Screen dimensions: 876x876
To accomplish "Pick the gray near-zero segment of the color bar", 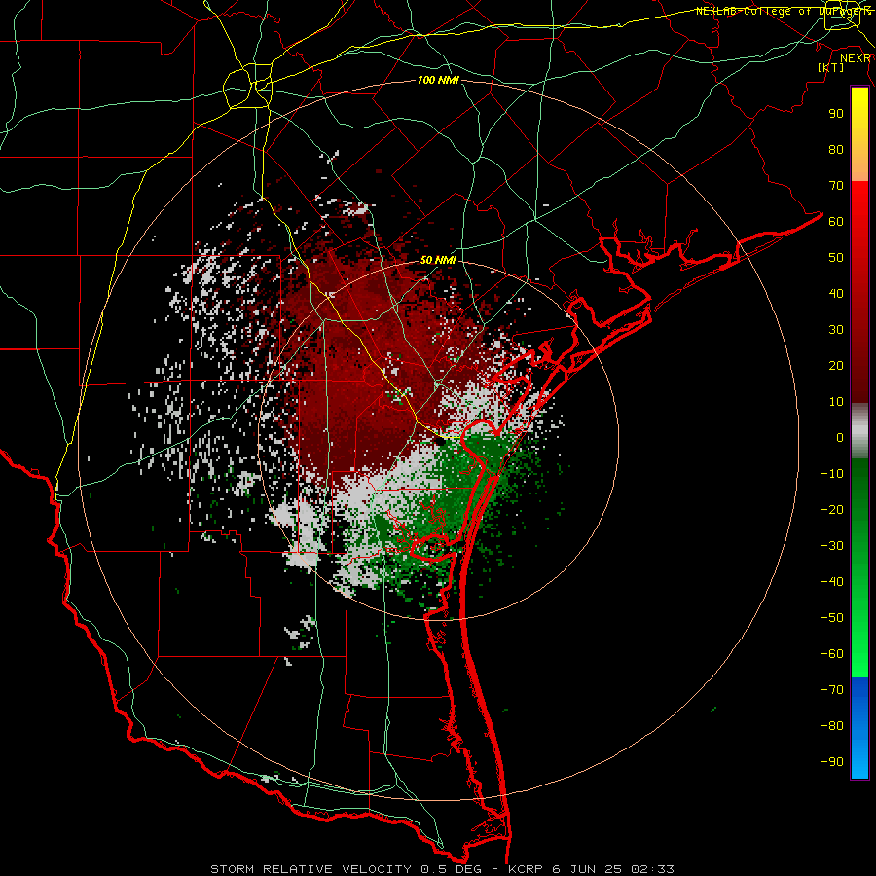I will pyautogui.click(x=859, y=431).
